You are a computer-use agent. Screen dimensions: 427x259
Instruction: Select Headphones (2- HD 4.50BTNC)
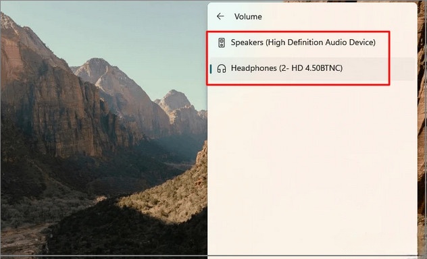[312, 69]
